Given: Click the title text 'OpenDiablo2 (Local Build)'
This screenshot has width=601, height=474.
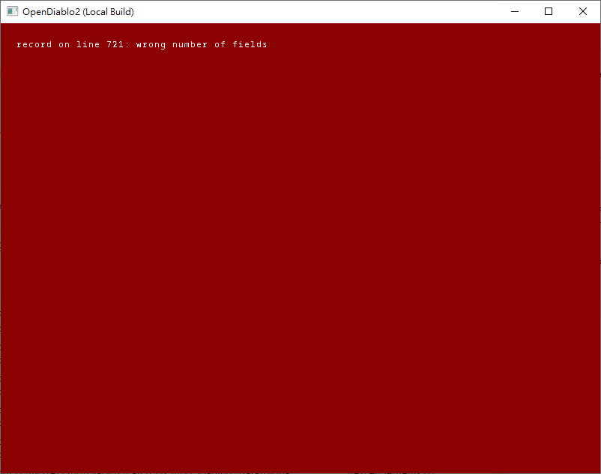Looking at the screenshot, I should [78, 11].
